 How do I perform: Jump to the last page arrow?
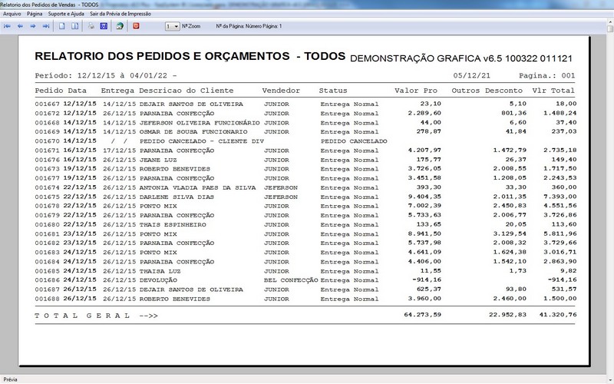coord(46,26)
